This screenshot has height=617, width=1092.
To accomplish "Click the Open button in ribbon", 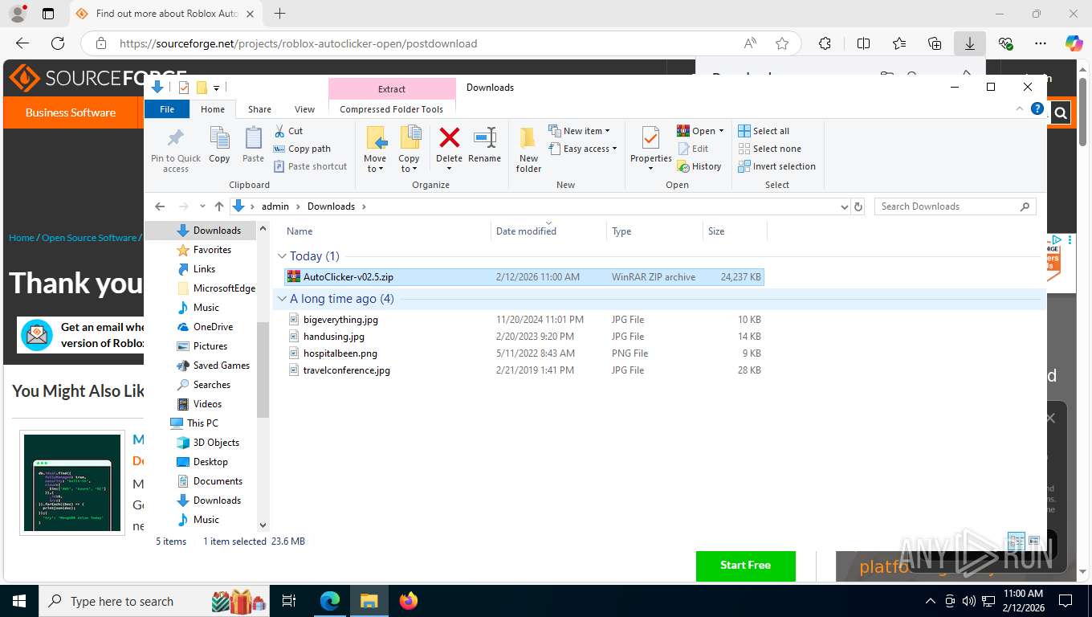I will click(700, 131).
